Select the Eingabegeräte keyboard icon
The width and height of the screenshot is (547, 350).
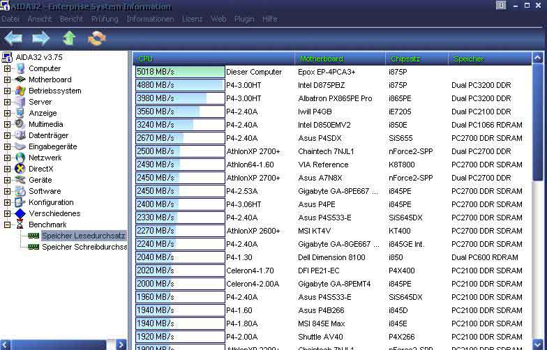pyautogui.click(x=20, y=146)
